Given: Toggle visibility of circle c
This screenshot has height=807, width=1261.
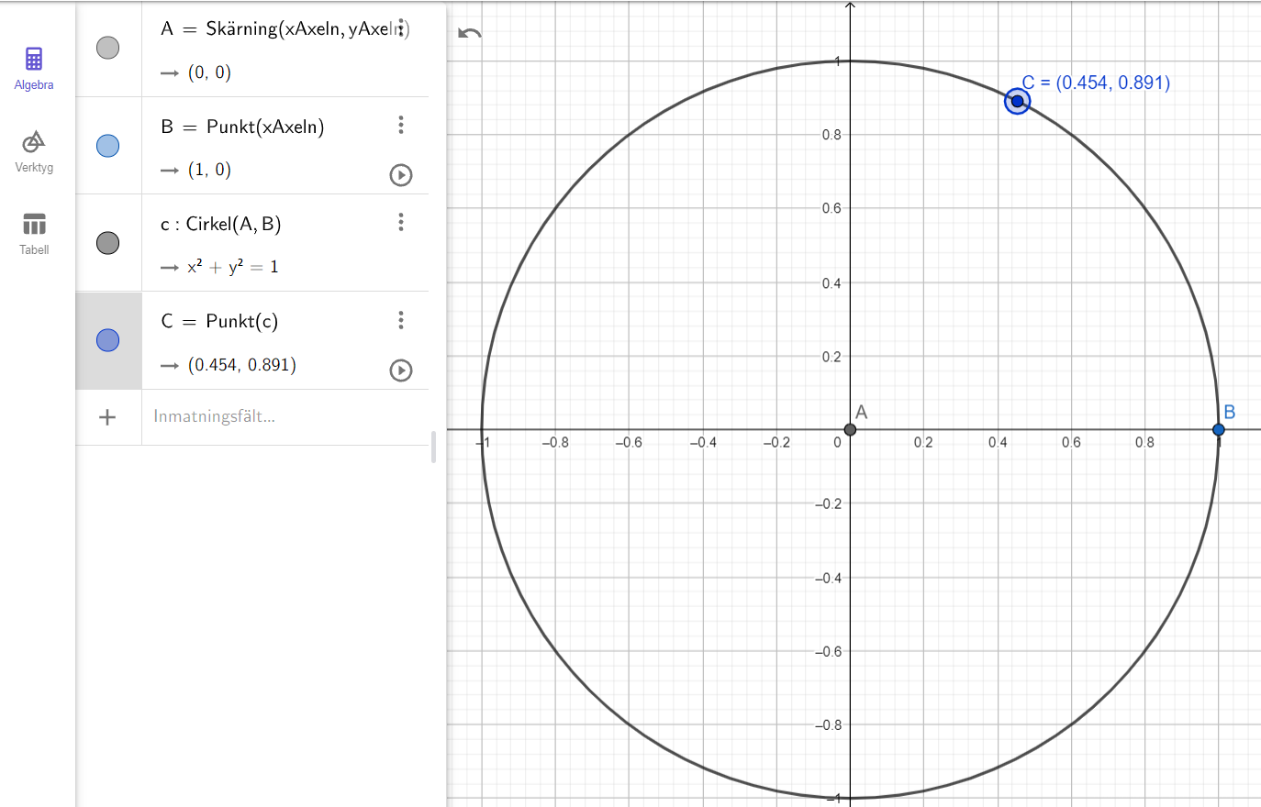Looking at the screenshot, I should coord(108,243).
